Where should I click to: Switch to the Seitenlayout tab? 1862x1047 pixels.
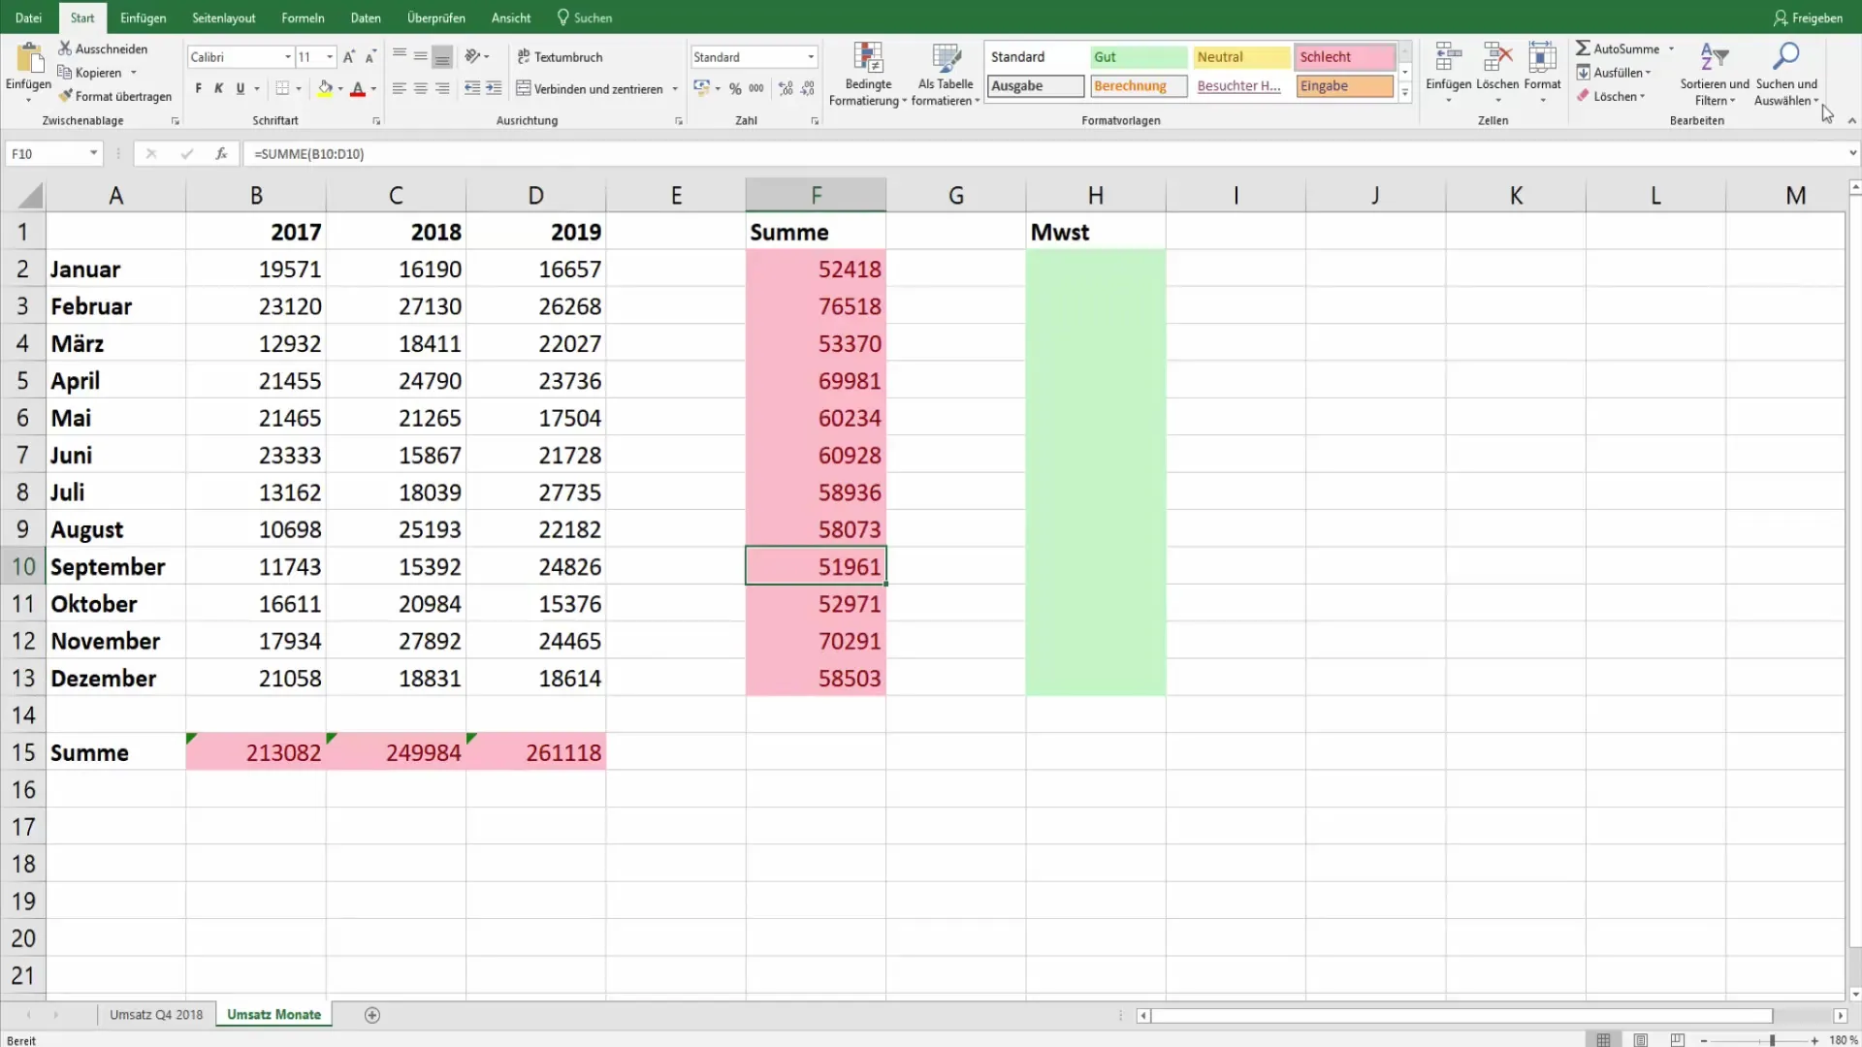(x=224, y=17)
